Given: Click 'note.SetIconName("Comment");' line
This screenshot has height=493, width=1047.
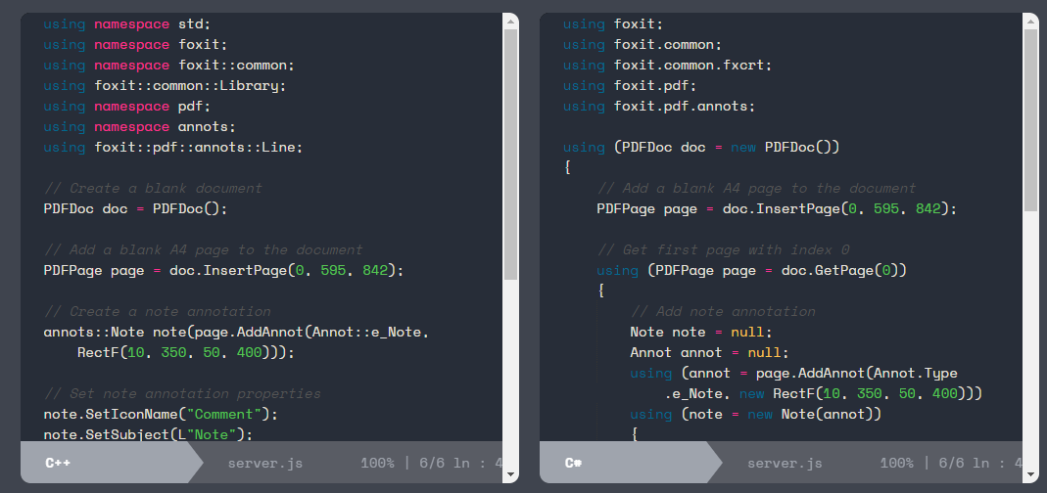Looking at the screenshot, I should (161, 414).
